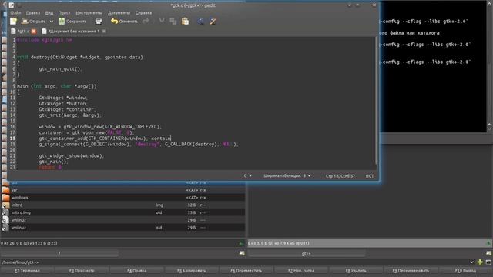Click the left panel folder bookmark icon
Image resolution: width=493 pixels, height=277 pixels.
(x=242, y=253)
